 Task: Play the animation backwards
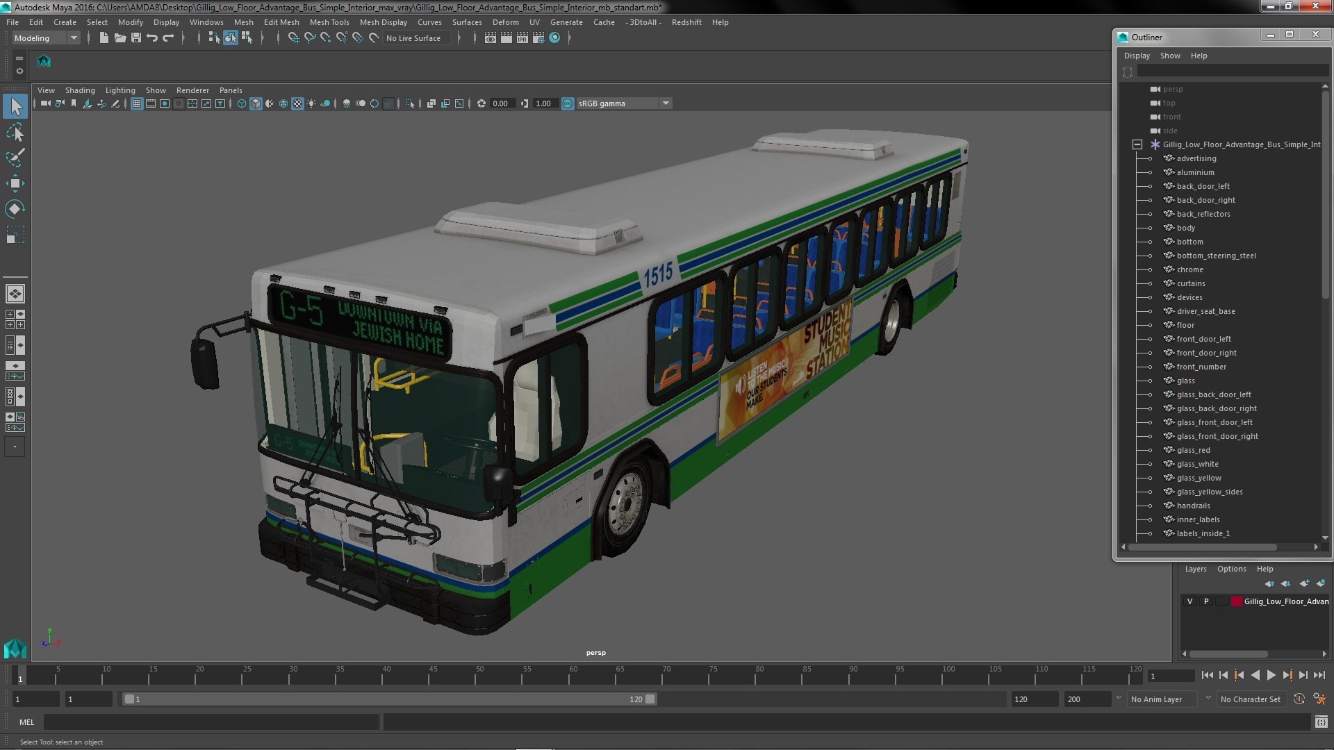point(1255,675)
